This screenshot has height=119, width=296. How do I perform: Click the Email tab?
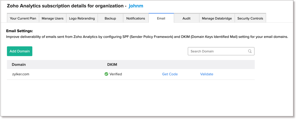[161, 18]
